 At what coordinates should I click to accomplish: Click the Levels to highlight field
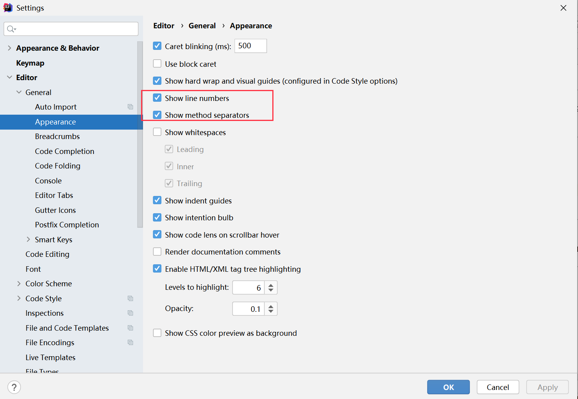[248, 287]
